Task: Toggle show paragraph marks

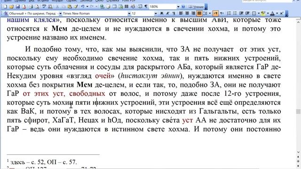Action: [x=146, y=7]
